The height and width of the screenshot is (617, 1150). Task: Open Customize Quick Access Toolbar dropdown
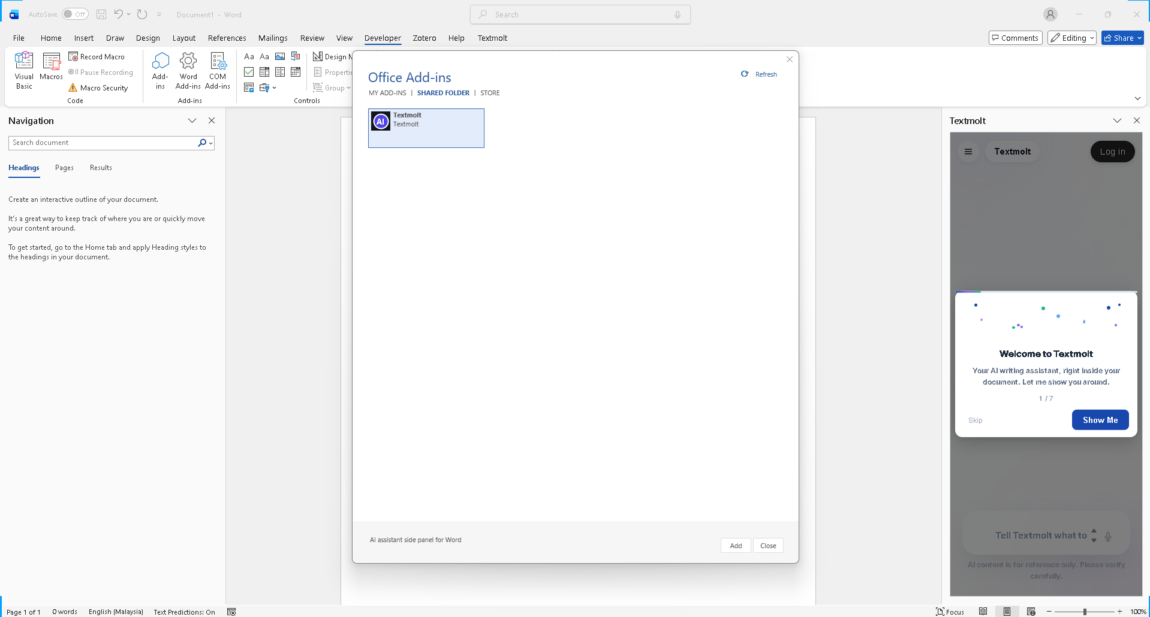click(159, 14)
